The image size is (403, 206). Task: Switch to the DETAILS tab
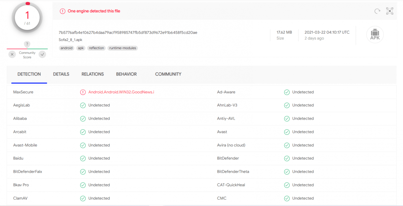[x=61, y=74]
